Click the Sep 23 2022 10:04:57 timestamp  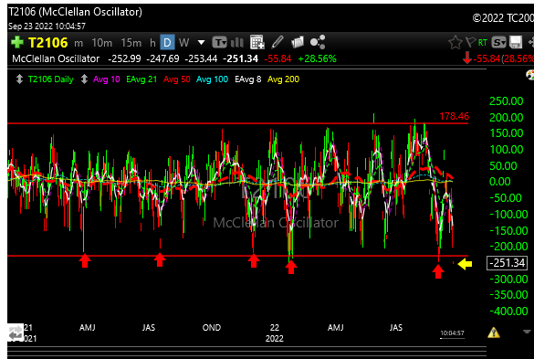point(47,26)
